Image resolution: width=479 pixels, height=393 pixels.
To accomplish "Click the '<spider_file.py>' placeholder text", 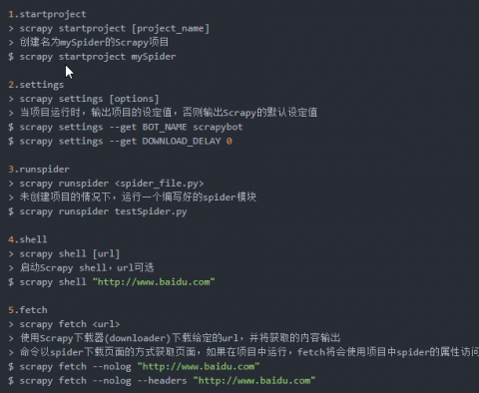I will point(159,184).
